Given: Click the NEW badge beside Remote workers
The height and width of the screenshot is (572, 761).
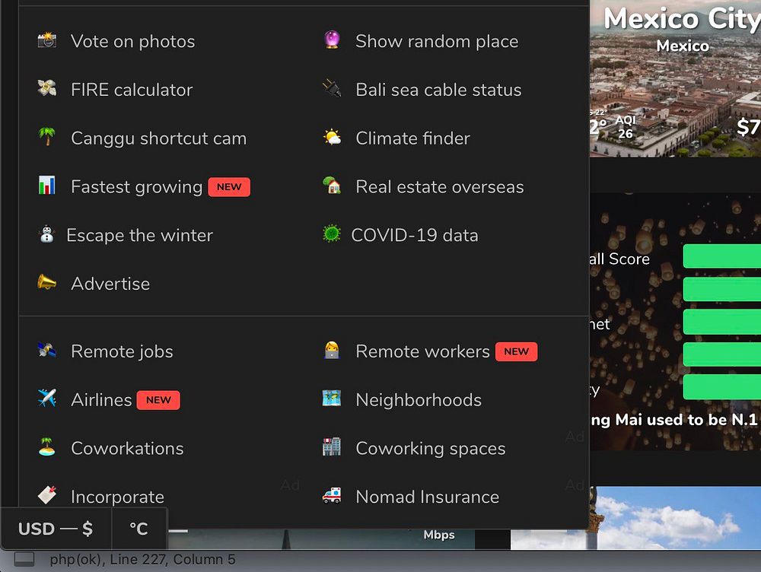Looking at the screenshot, I should pos(517,351).
